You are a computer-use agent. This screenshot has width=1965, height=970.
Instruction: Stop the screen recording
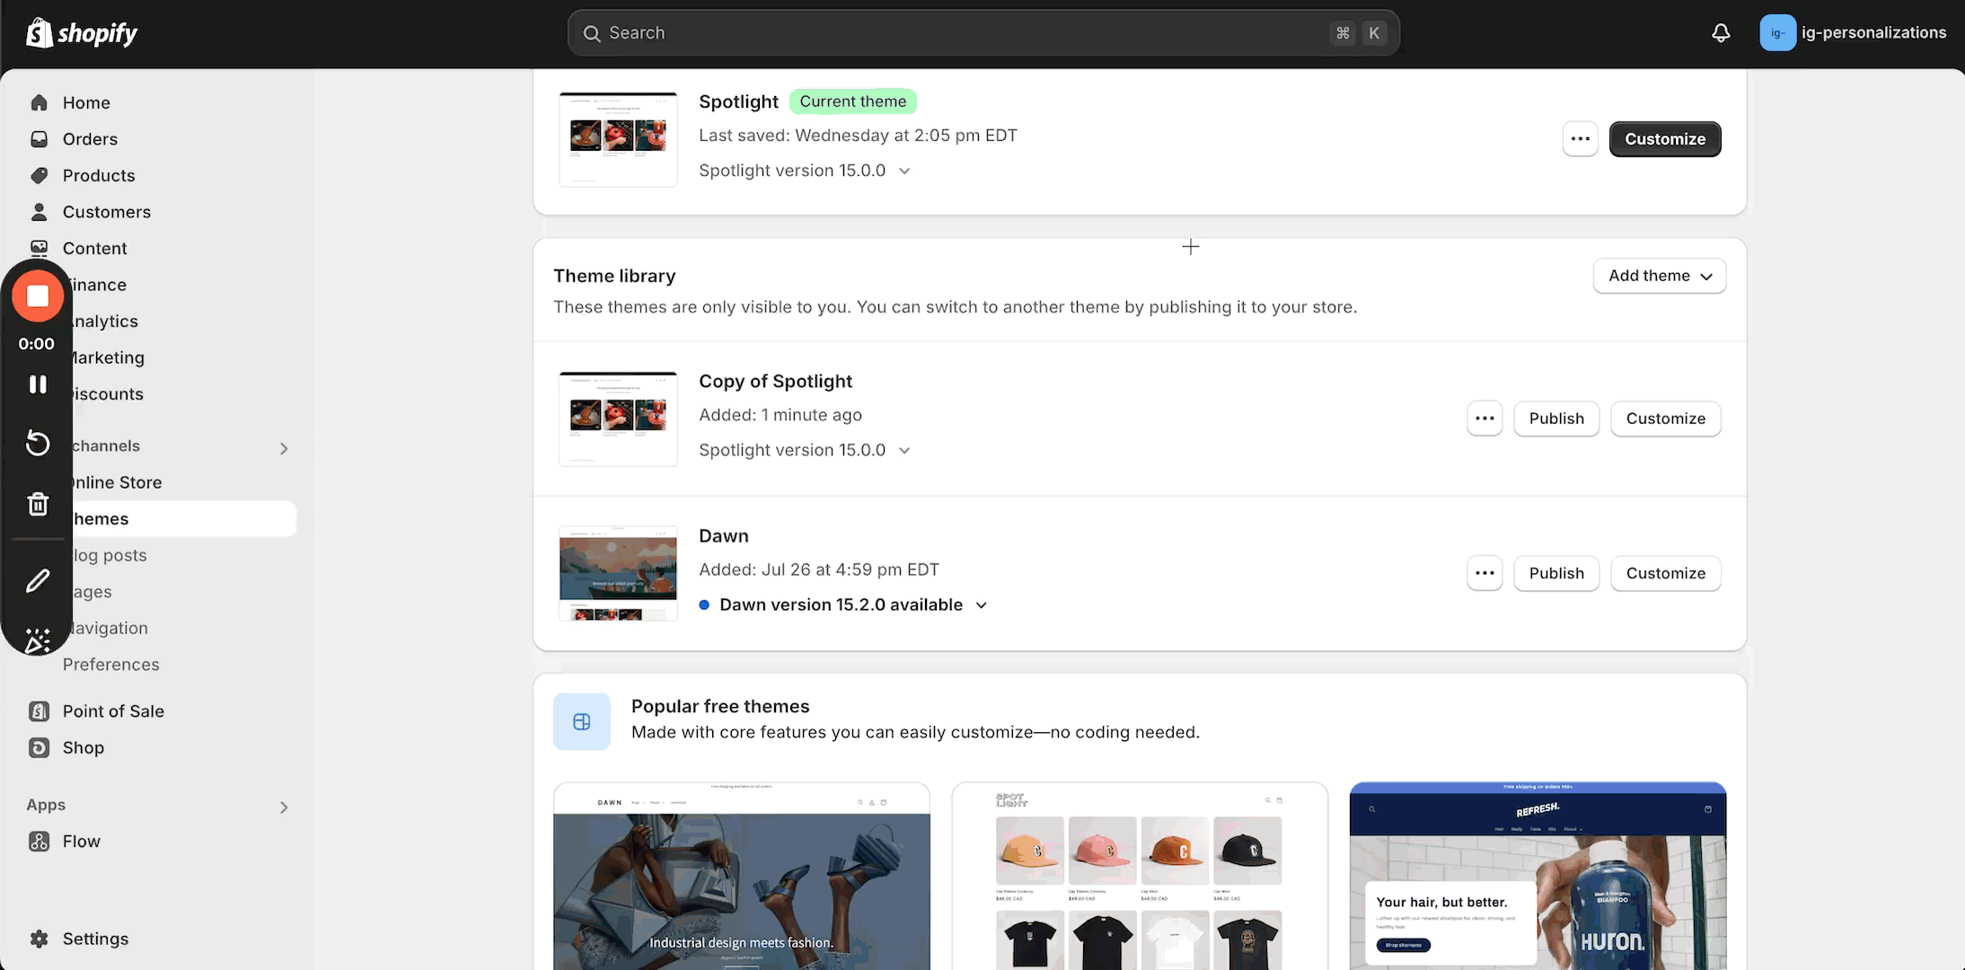tap(38, 296)
